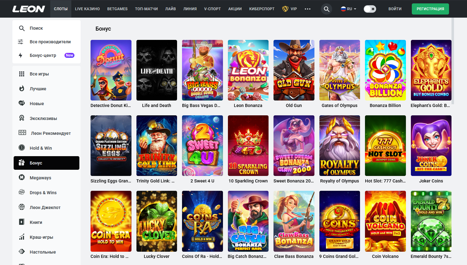
Task: Go to BETGAMES section
Action: [x=117, y=9]
